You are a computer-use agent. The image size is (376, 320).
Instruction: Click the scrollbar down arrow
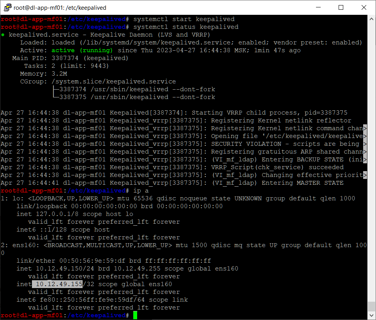point(371,315)
